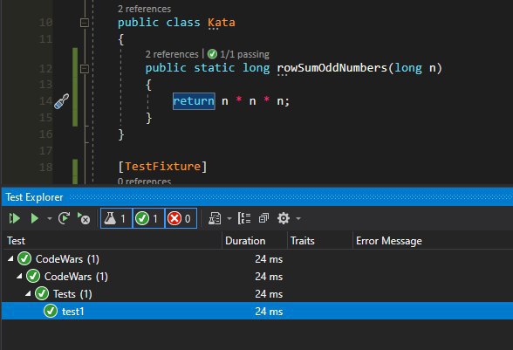Open the playlist icon in Test Explorer
Image resolution: width=513 pixels, height=350 pixels.
215,218
